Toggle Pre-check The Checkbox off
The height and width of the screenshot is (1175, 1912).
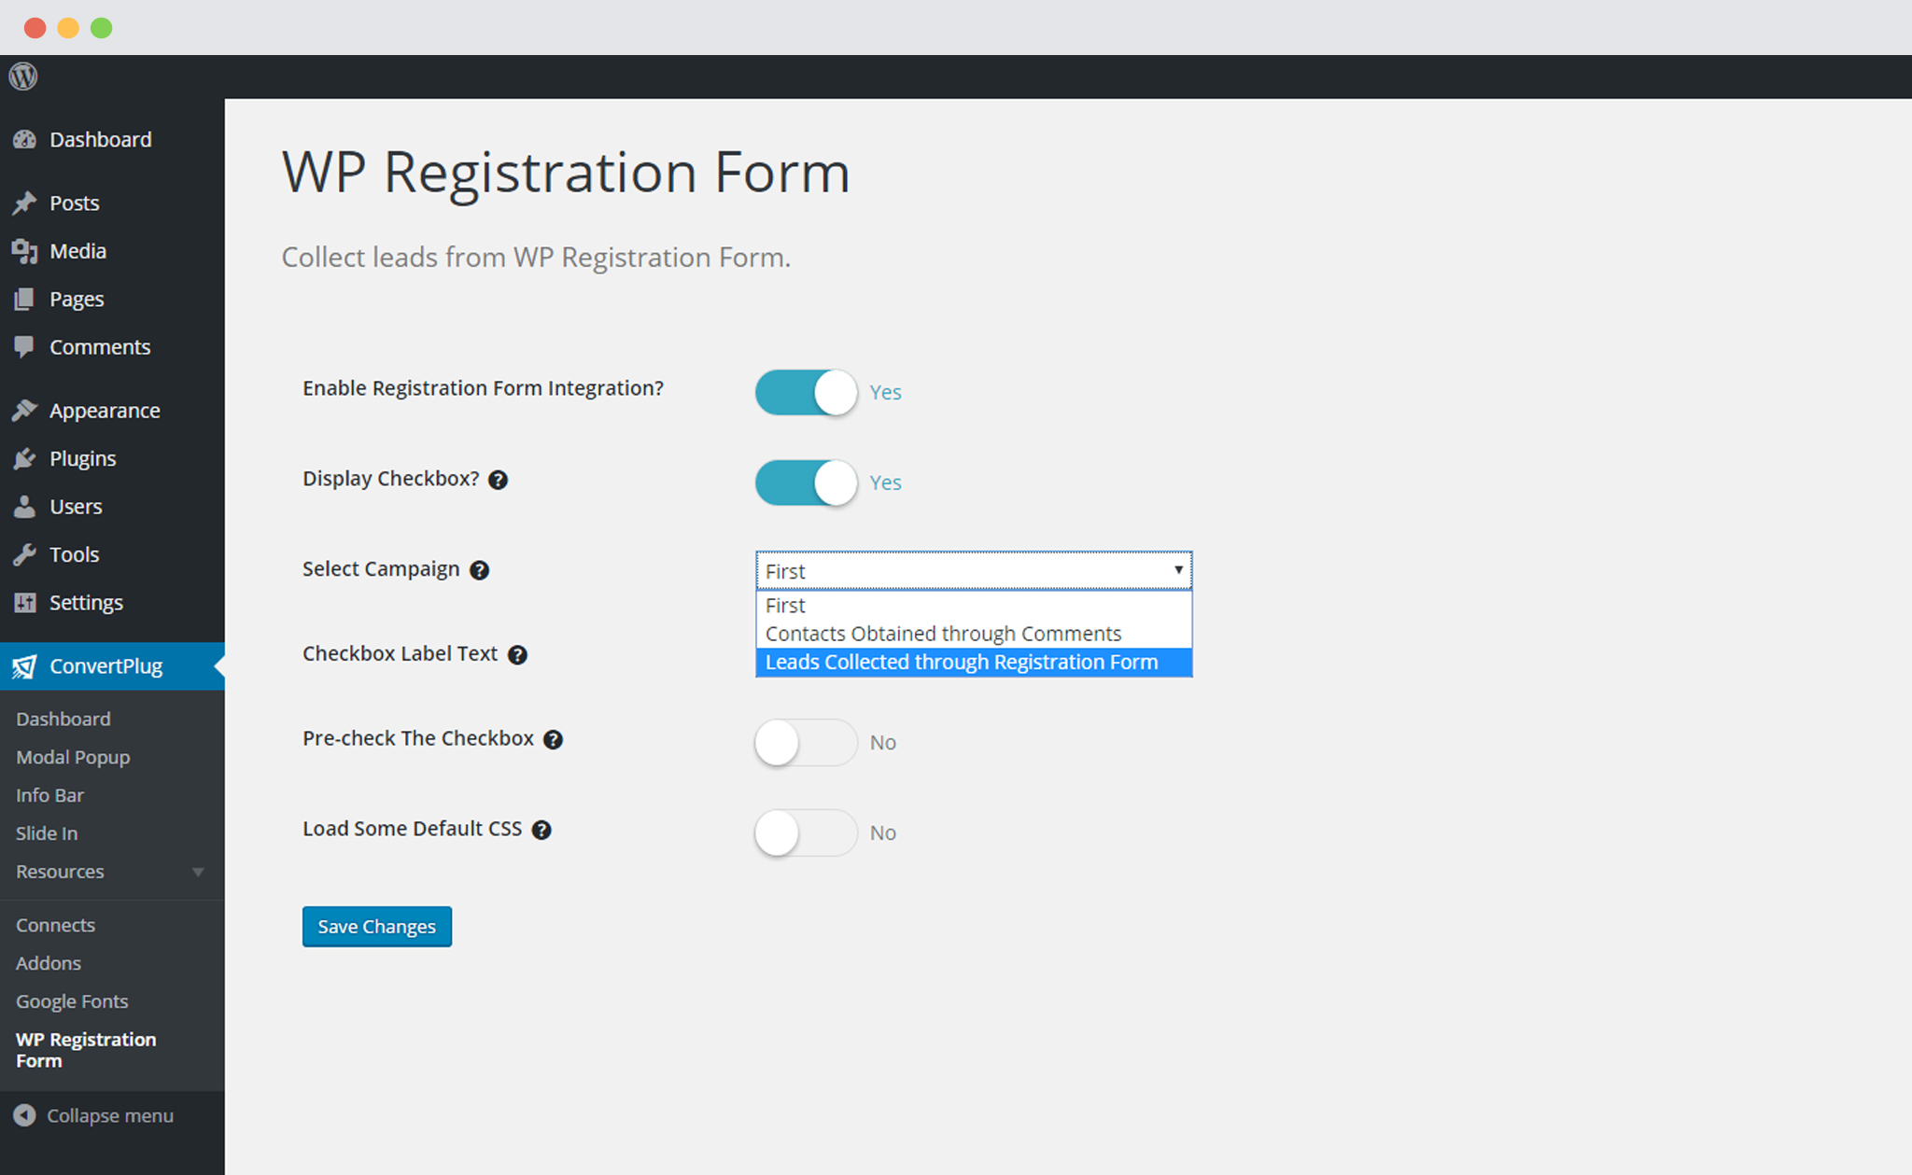[806, 742]
